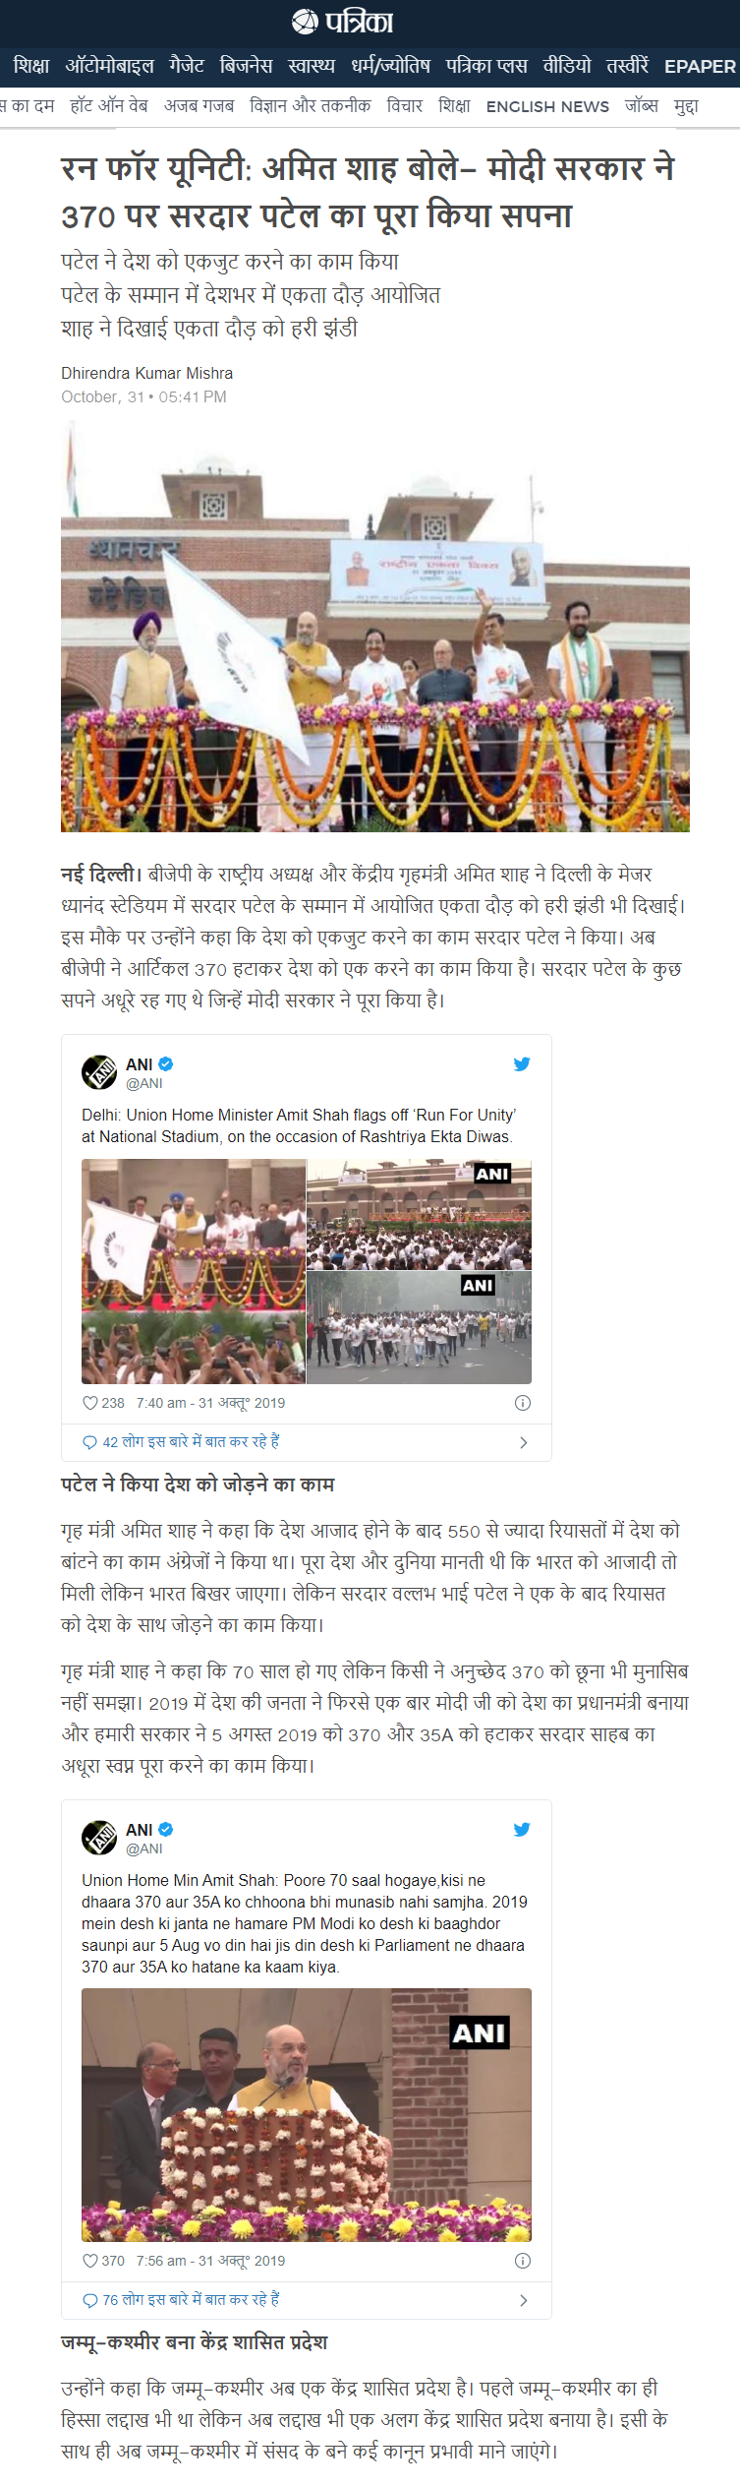Expand second tweet conversation chevron arrow
Viewport: 740px width, 2486px height.
click(x=523, y=2300)
